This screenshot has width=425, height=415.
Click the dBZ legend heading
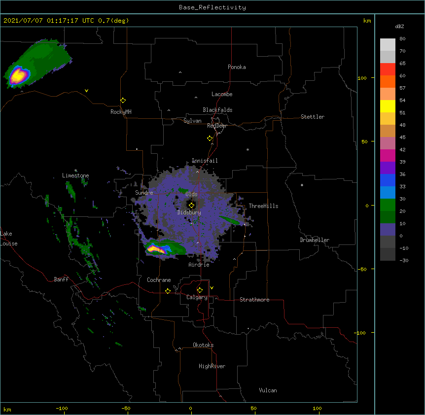click(x=399, y=27)
